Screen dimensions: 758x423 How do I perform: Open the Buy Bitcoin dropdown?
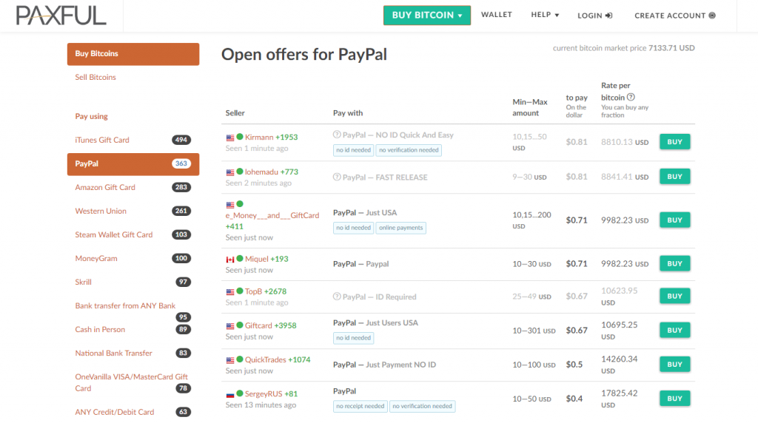point(427,16)
